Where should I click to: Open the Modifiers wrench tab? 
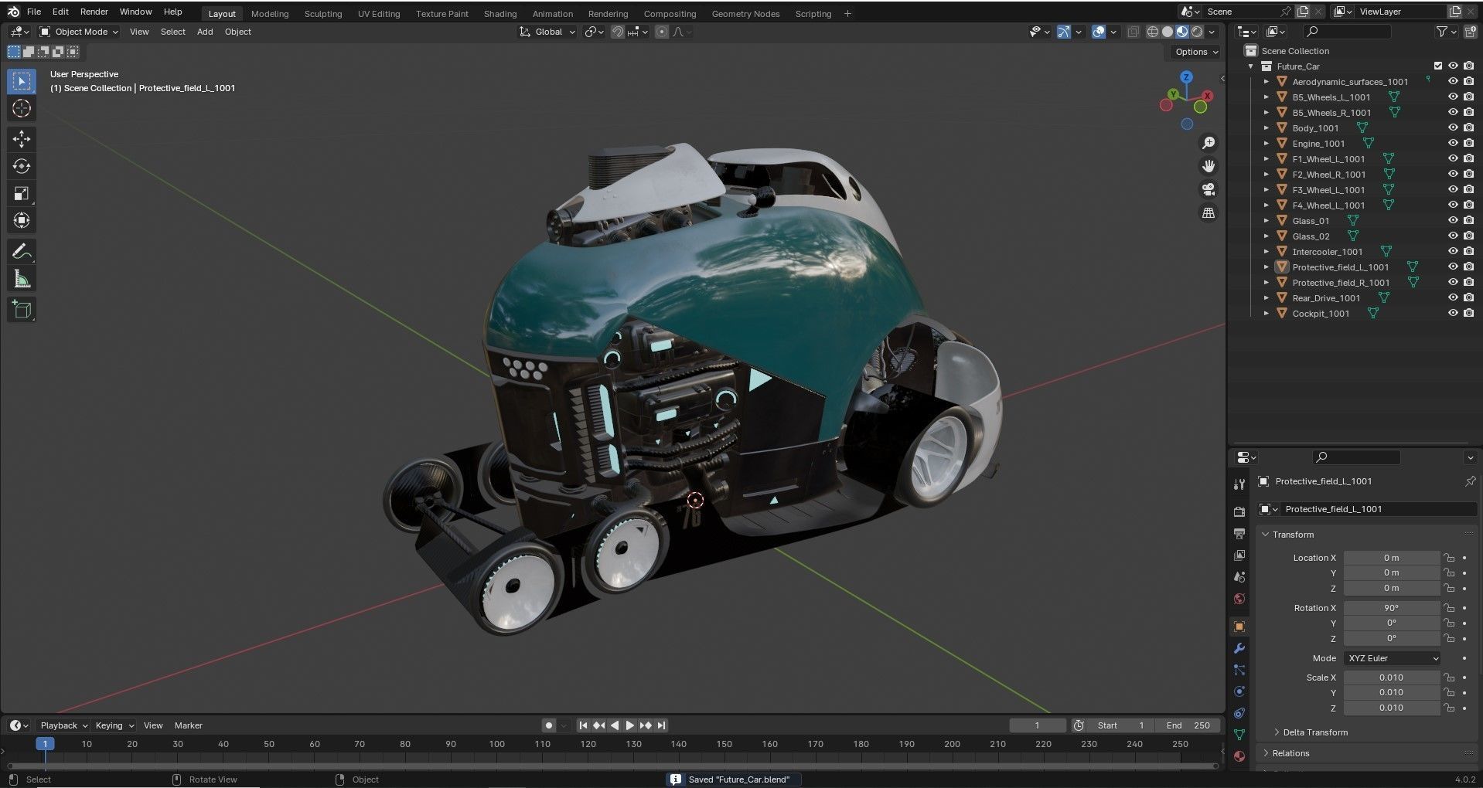(x=1239, y=648)
